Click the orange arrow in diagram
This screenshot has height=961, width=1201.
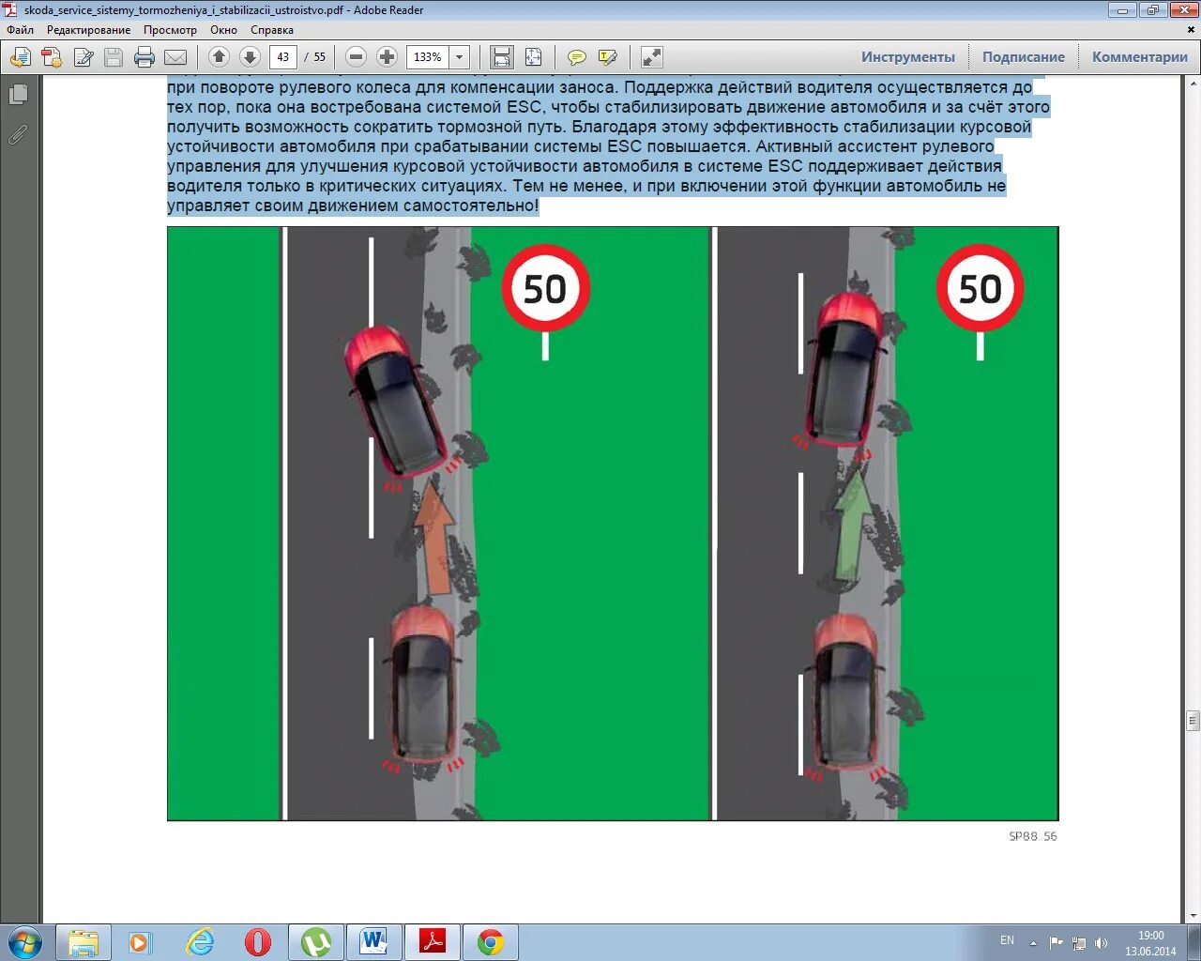[434, 537]
